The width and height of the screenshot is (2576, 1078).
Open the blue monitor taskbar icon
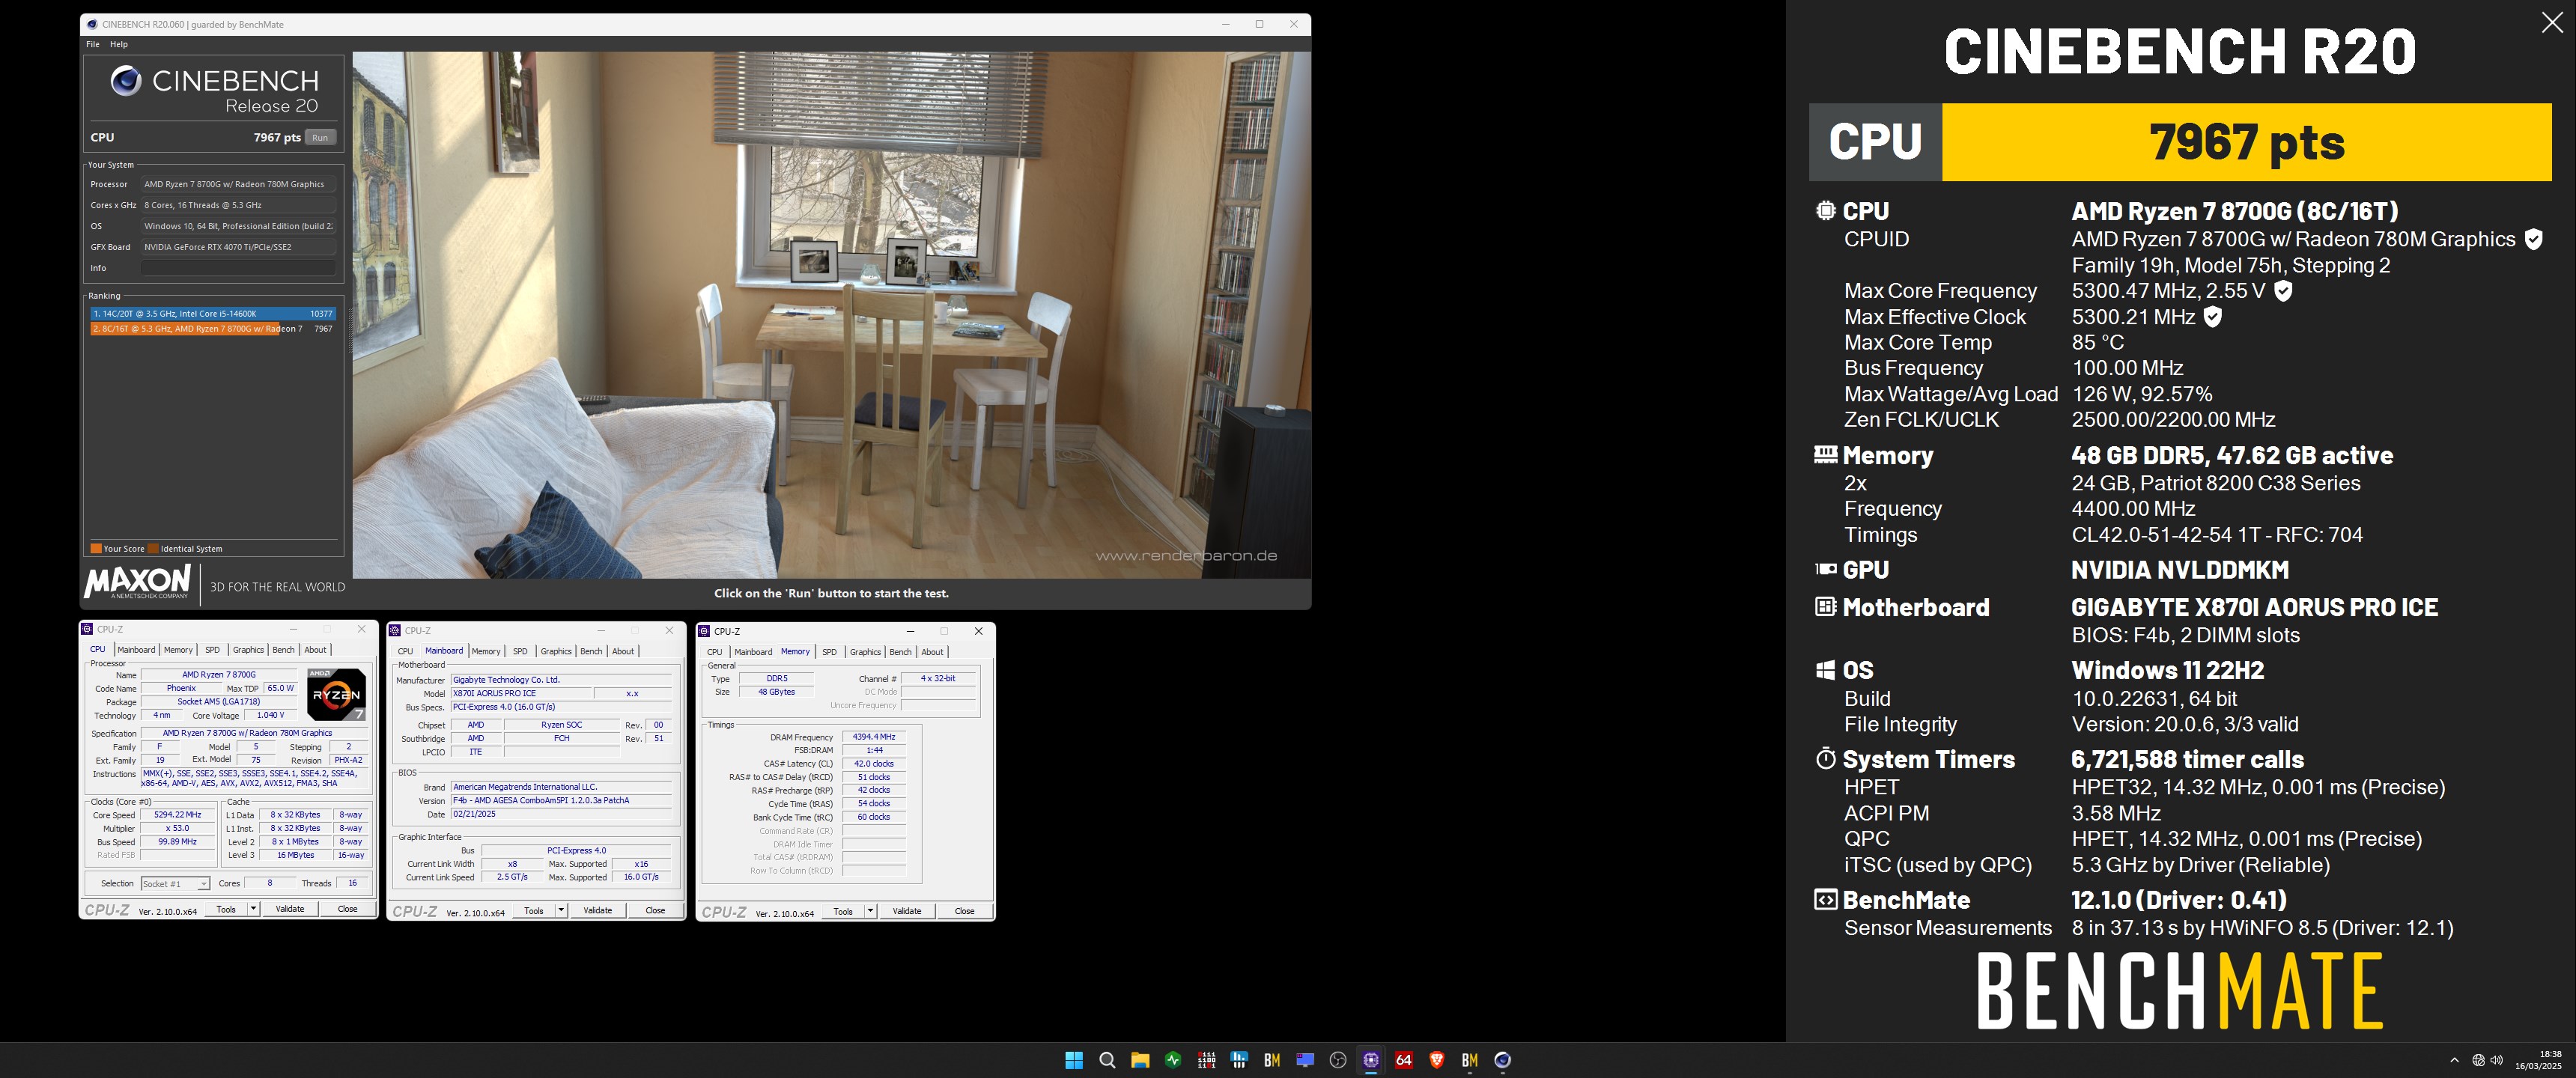(x=1305, y=1060)
